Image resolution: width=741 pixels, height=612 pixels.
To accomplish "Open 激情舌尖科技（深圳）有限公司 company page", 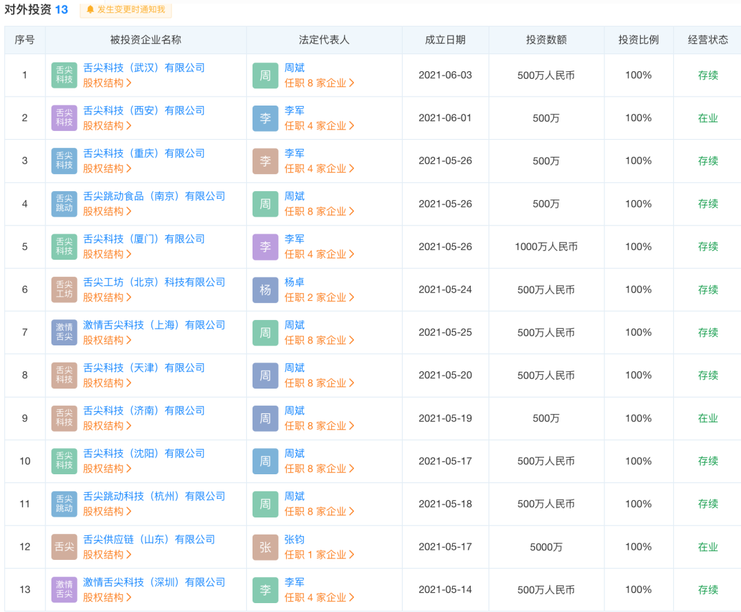I will click(x=152, y=581).
